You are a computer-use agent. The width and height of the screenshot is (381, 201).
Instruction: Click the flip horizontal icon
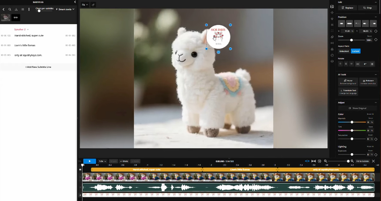click(x=346, y=64)
